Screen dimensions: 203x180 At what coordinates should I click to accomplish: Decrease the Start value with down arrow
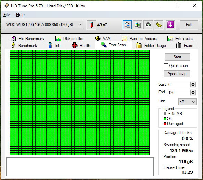[193, 86]
